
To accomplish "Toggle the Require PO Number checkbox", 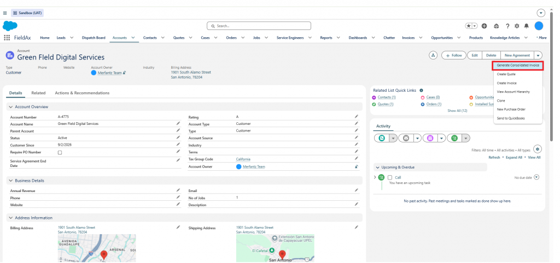I will tap(60, 153).
